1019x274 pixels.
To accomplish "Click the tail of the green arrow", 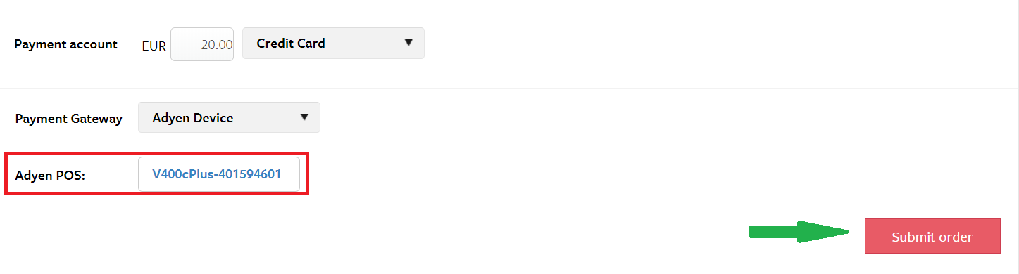I will point(754,232).
